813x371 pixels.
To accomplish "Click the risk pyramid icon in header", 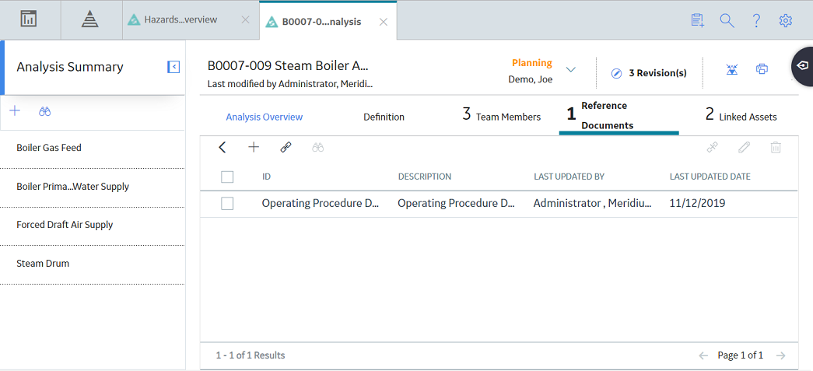I will (731, 69).
